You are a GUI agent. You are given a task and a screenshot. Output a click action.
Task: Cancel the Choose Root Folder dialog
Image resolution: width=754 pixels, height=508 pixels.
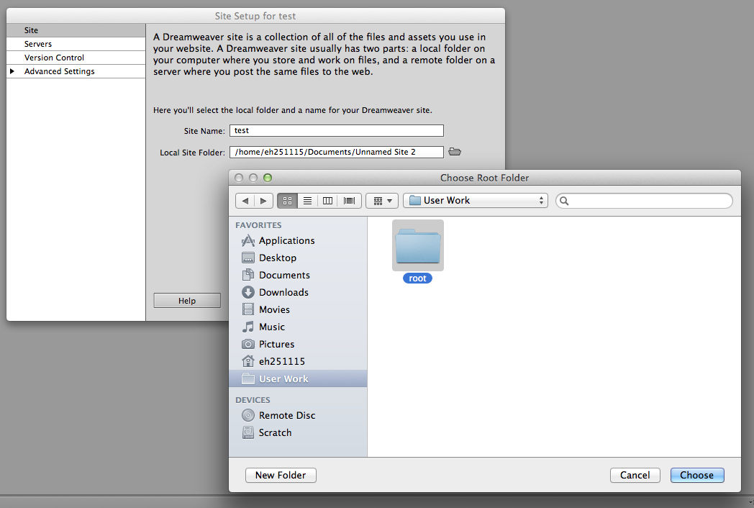click(x=635, y=475)
